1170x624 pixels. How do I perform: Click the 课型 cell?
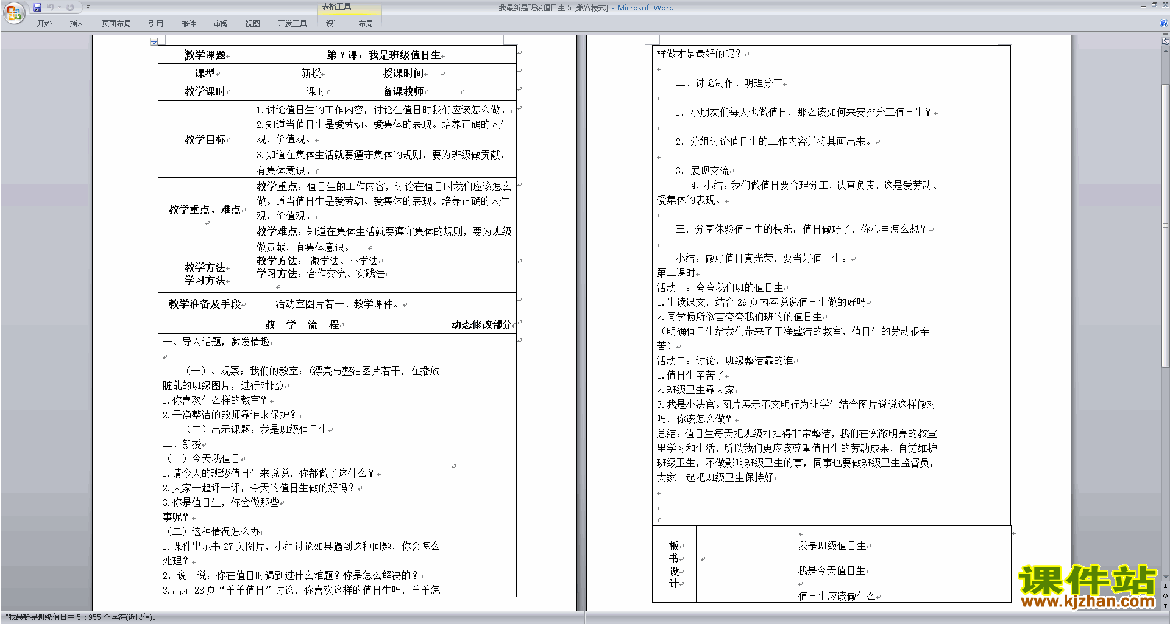(205, 73)
